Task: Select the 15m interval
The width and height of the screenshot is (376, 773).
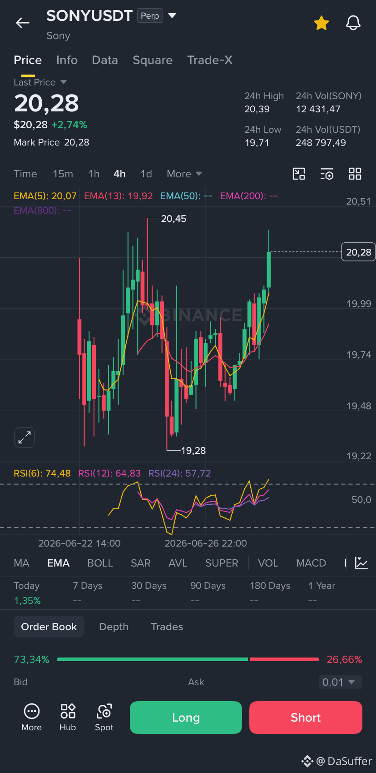Action: (63, 174)
